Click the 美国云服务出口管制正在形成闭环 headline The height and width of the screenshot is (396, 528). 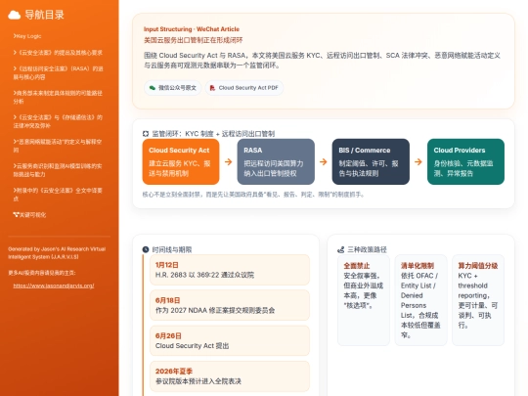point(194,40)
